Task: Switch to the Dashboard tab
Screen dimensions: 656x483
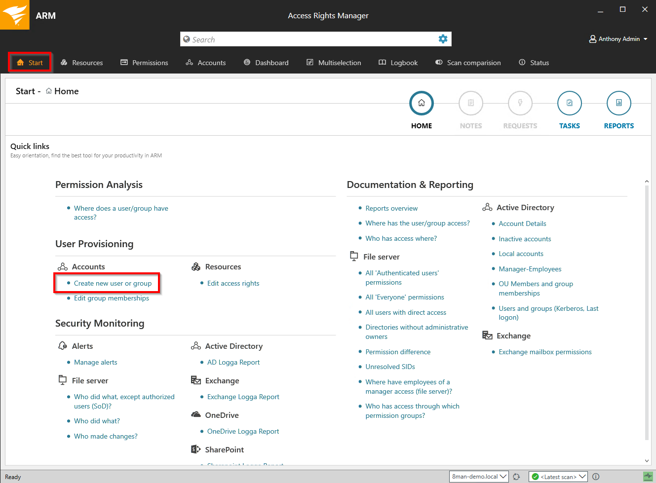Action: tap(266, 63)
